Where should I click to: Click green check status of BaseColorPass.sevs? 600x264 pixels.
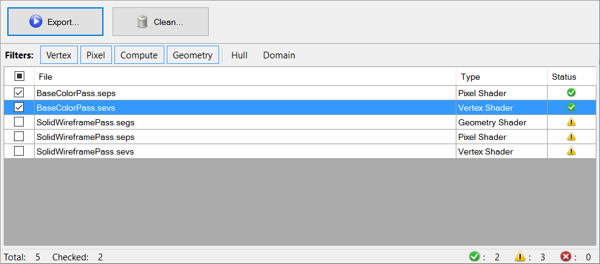pyautogui.click(x=571, y=107)
